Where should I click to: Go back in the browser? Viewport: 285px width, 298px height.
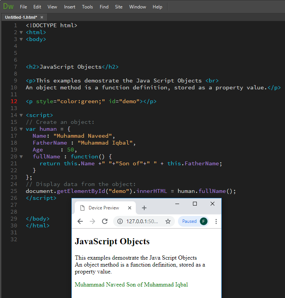pyautogui.click(x=80, y=221)
